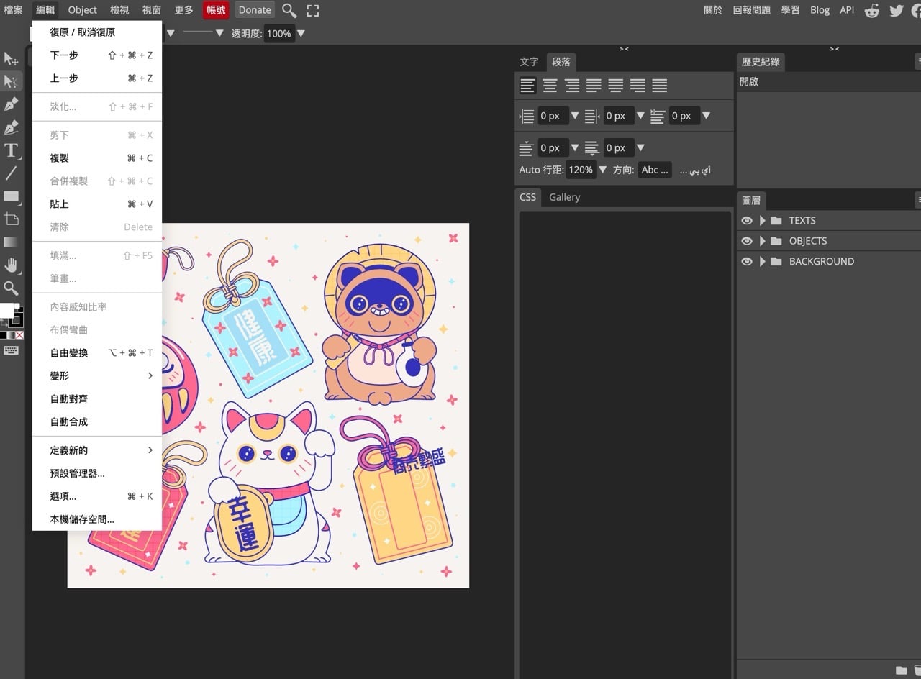Hide the TEXTS layer group

tap(747, 221)
